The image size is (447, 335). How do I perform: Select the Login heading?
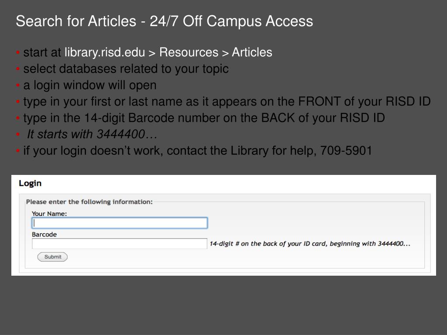pyautogui.click(x=30, y=183)
